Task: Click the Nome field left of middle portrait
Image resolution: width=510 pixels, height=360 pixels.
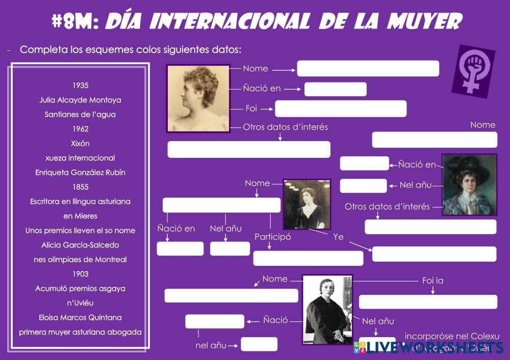Action: [x=221, y=205]
